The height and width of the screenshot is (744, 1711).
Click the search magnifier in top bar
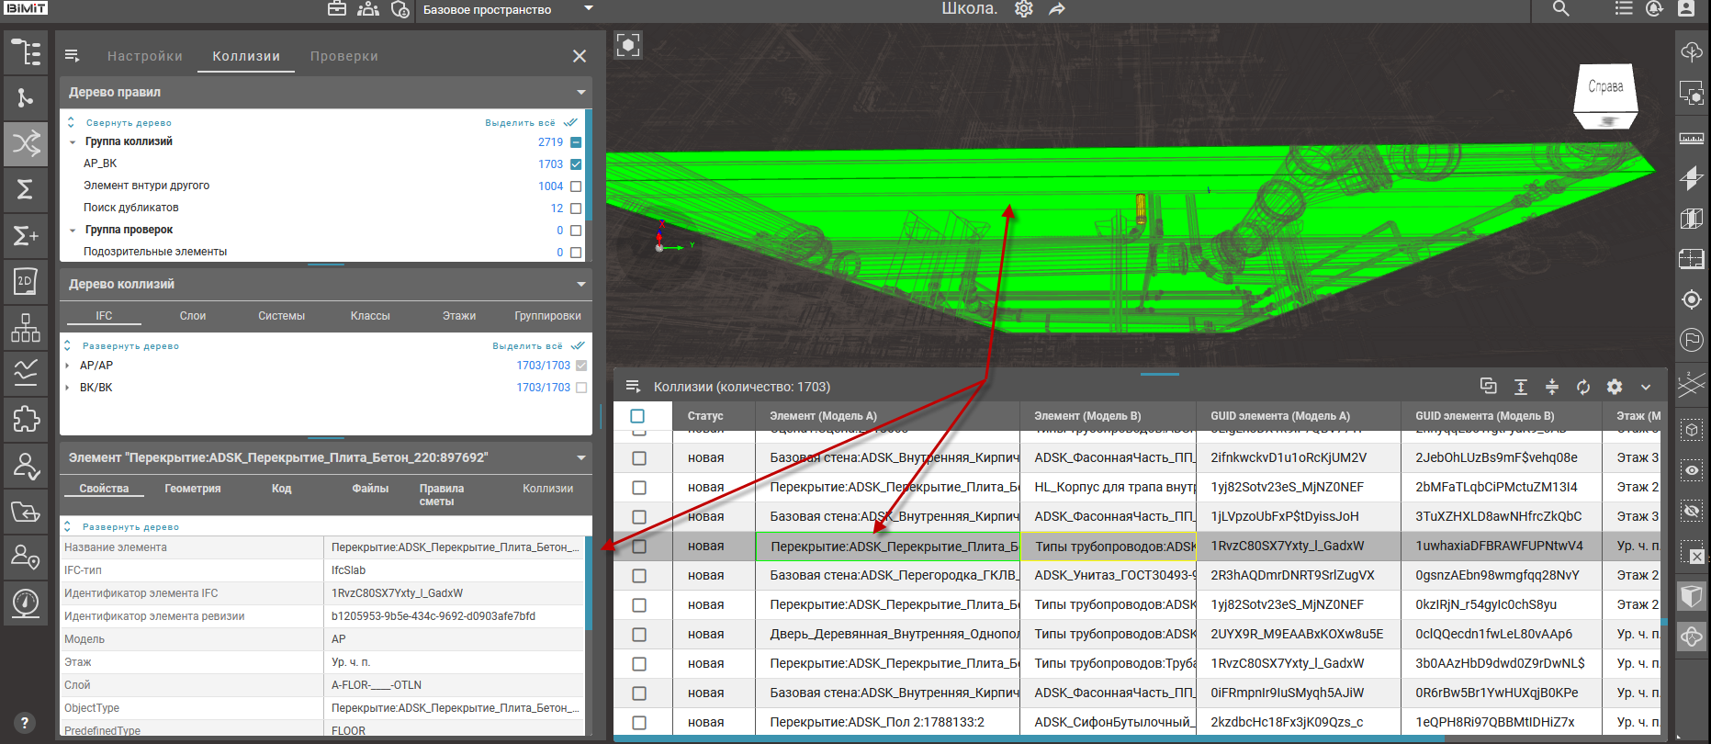tap(1560, 9)
